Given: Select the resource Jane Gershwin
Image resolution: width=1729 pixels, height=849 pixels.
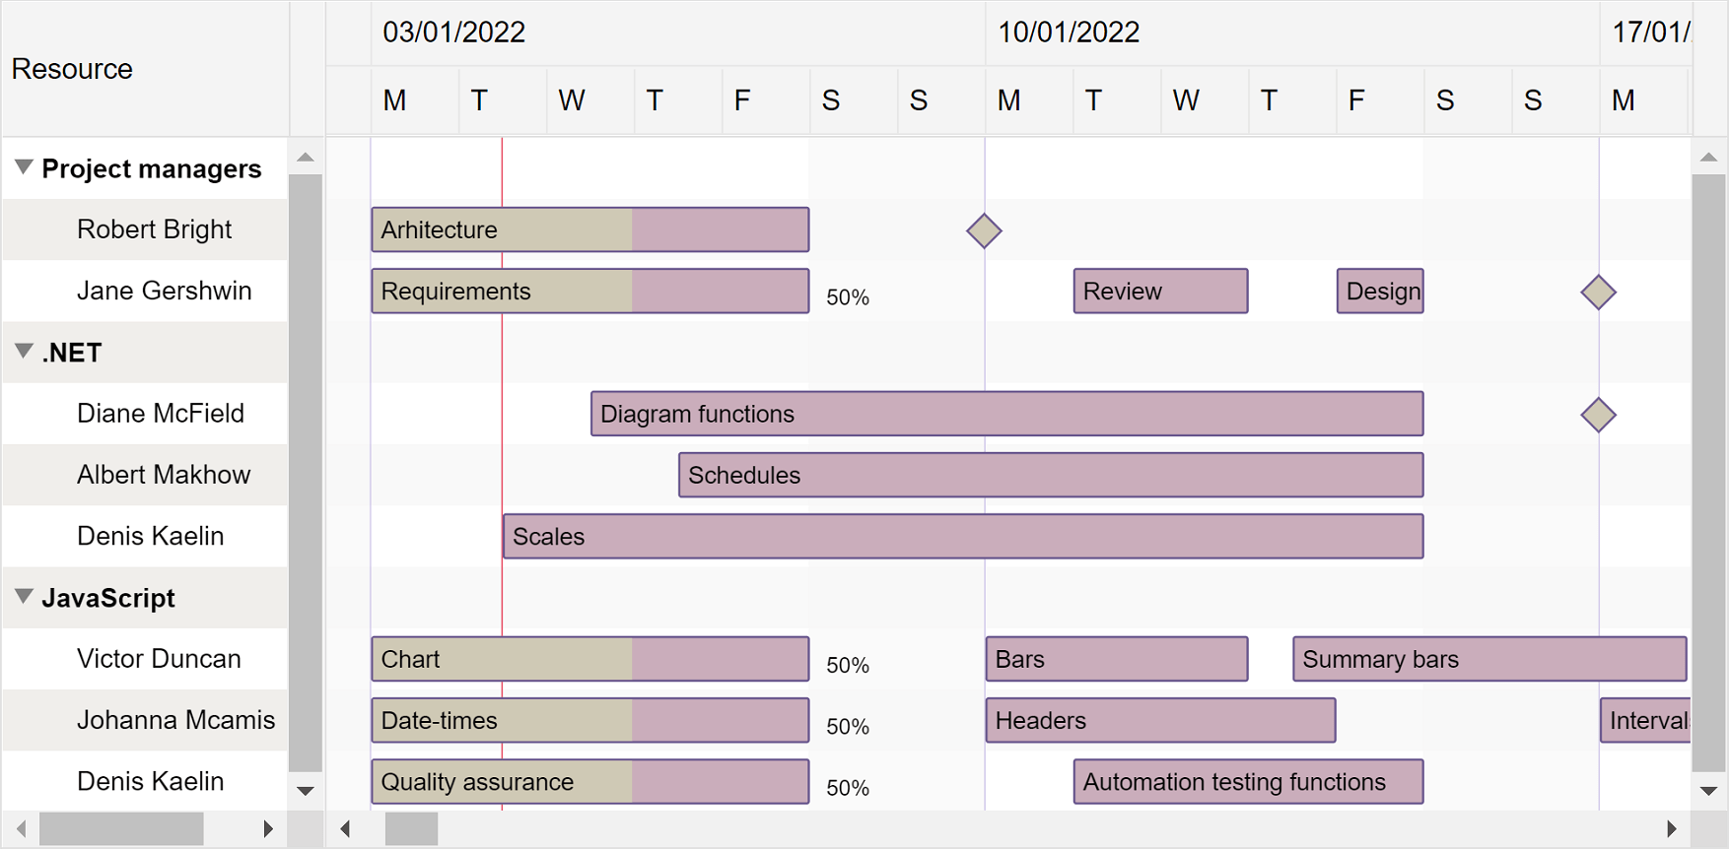Looking at the screenshot, I should [x=164, y=291].
